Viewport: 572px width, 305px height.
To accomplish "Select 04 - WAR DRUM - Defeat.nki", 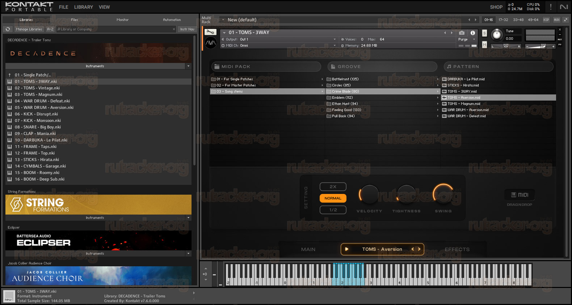I will [x=98, y=101].
